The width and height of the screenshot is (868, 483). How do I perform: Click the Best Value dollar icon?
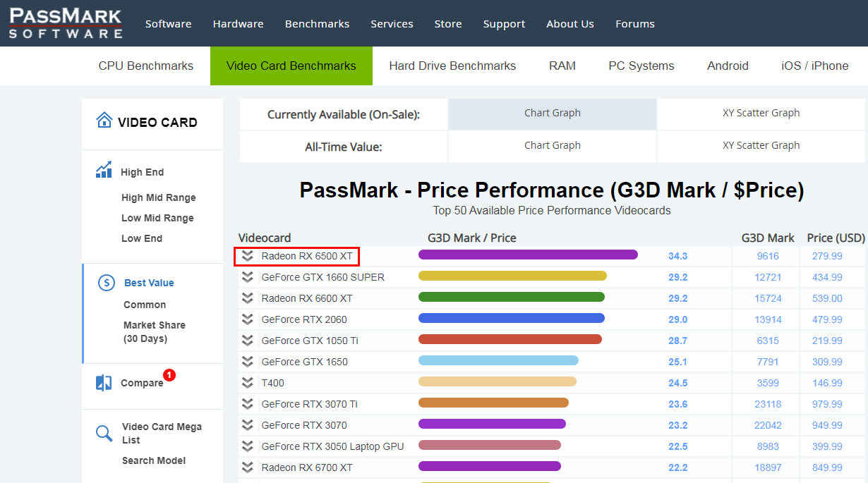(x=106, y=283)
